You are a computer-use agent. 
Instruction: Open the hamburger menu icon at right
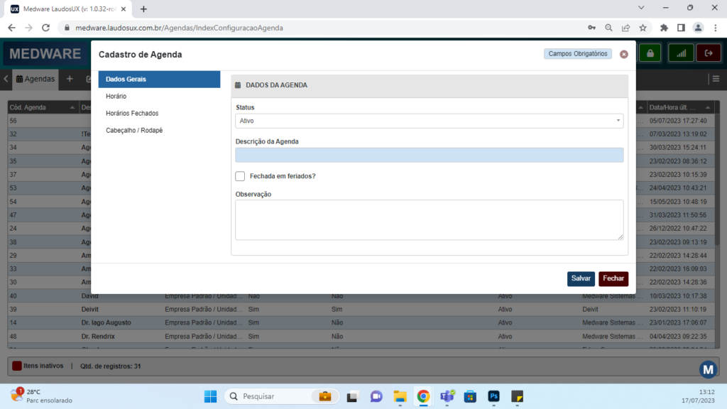716,79
